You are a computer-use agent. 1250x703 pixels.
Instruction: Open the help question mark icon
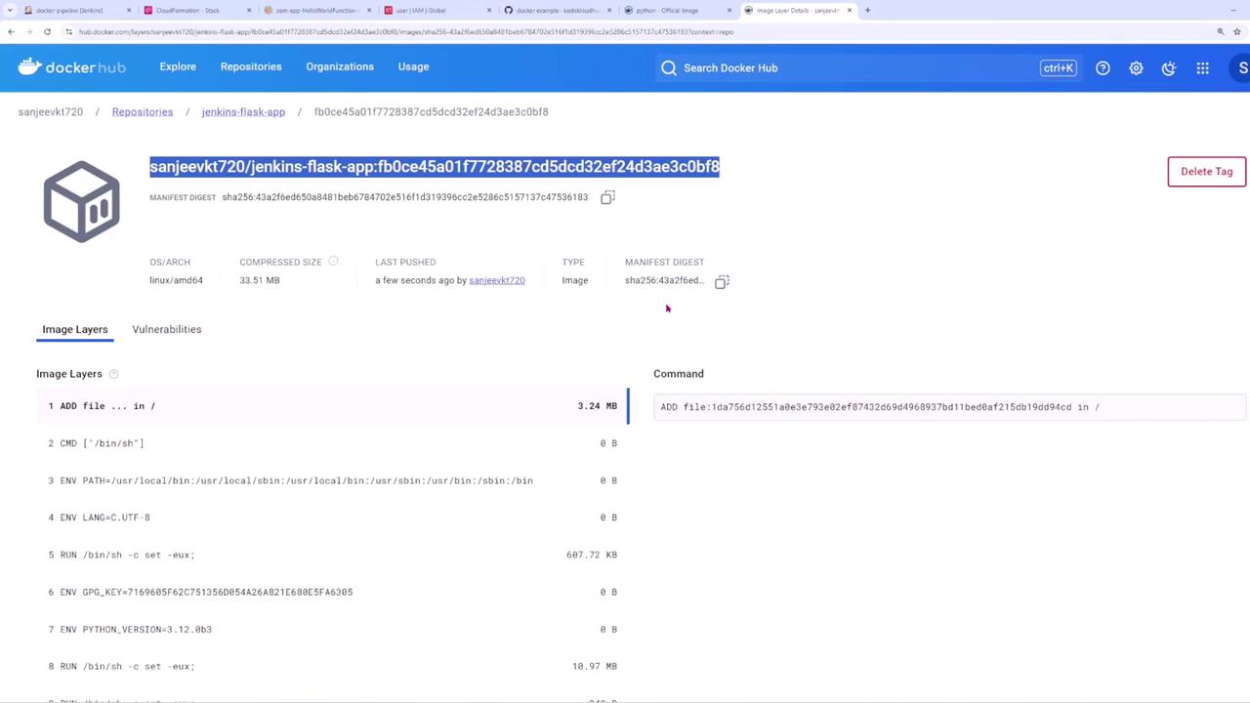point(1103,68)
